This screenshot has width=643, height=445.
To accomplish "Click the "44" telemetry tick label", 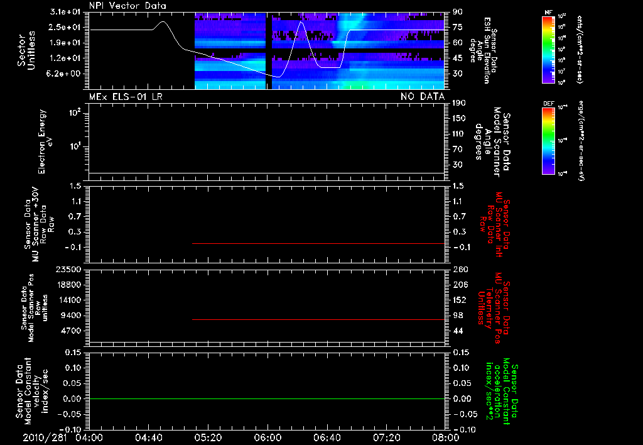I will point(458,331).
